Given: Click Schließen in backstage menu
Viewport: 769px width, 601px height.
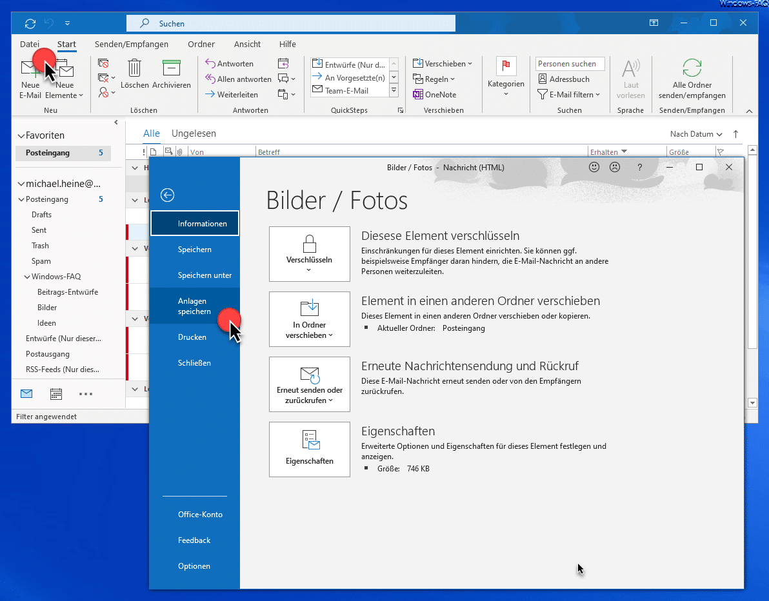Looking at the screenshot, I should (x=195, y=363).
